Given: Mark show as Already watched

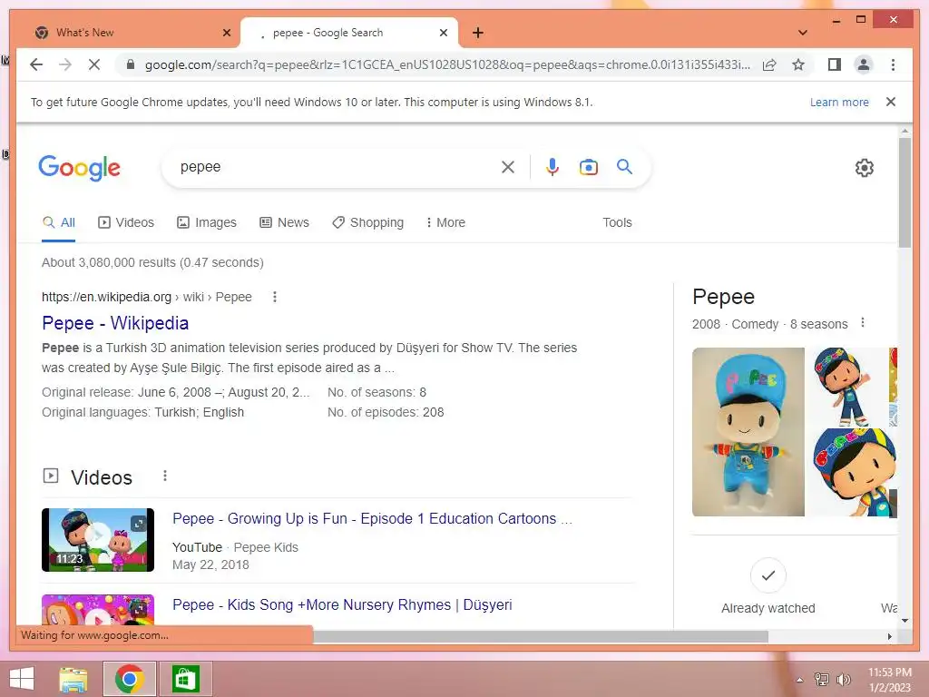Looking at the screenshot, I should pyautogui.click(x=768, y=586).
